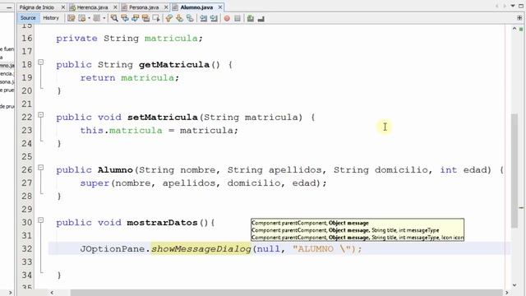This screenshot has height=296, width=526.
Task: Click Find Previous Occurrence icon
Action: coord(125,18)
